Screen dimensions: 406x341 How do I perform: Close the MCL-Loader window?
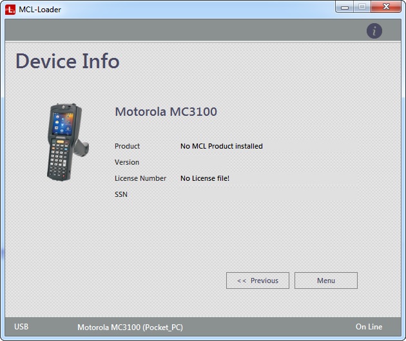click(x=386, y=6)
